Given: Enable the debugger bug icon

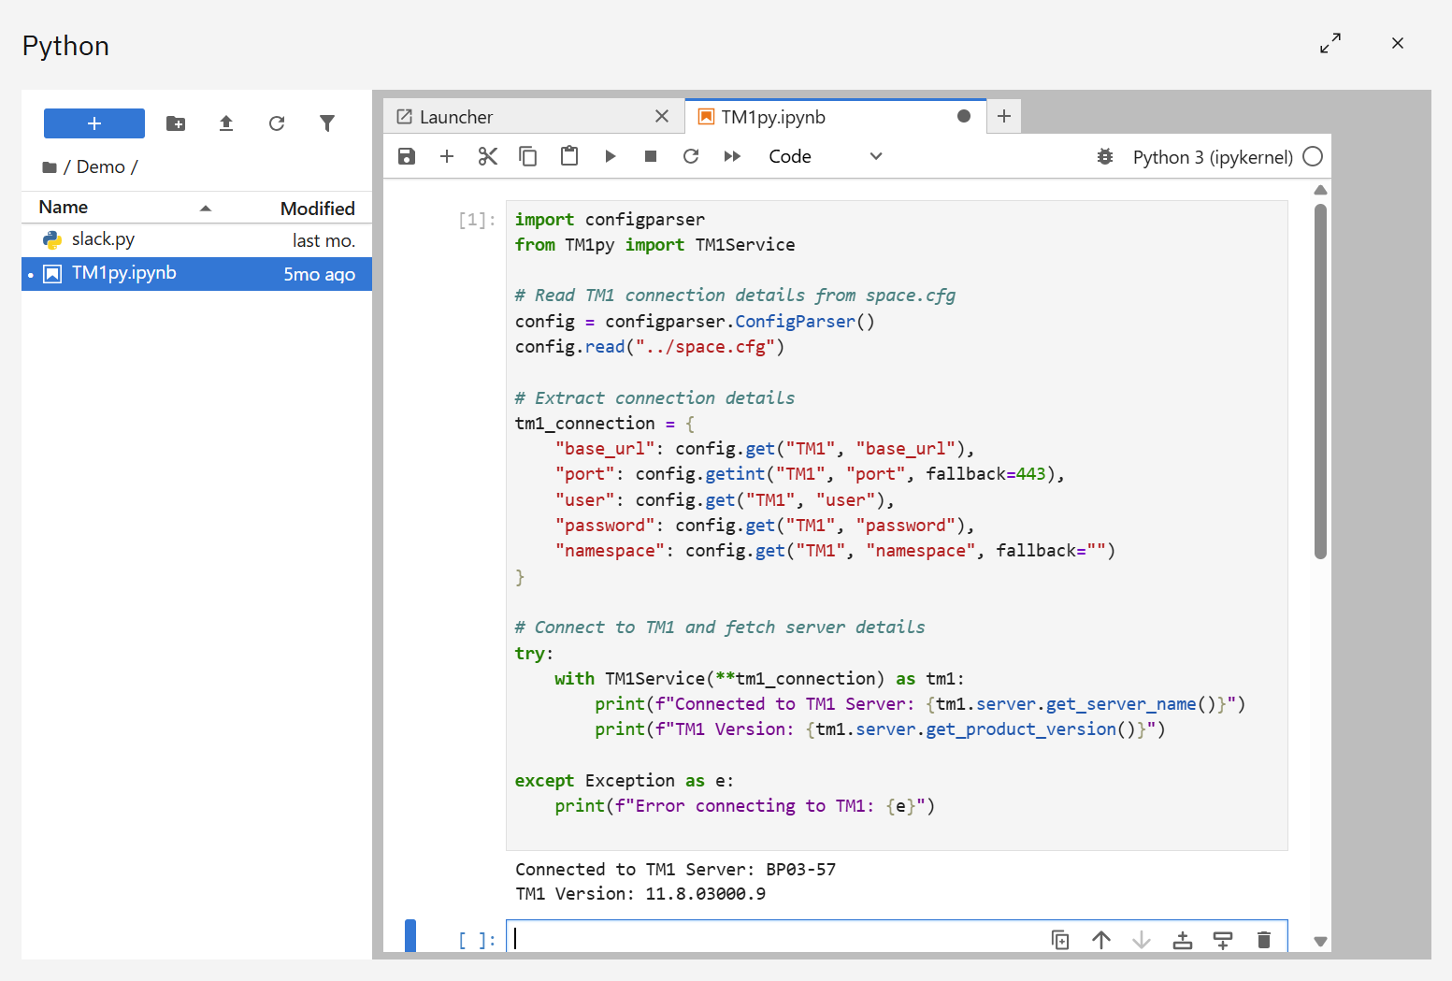Looking at the screenshot, I should point(1104,157).
